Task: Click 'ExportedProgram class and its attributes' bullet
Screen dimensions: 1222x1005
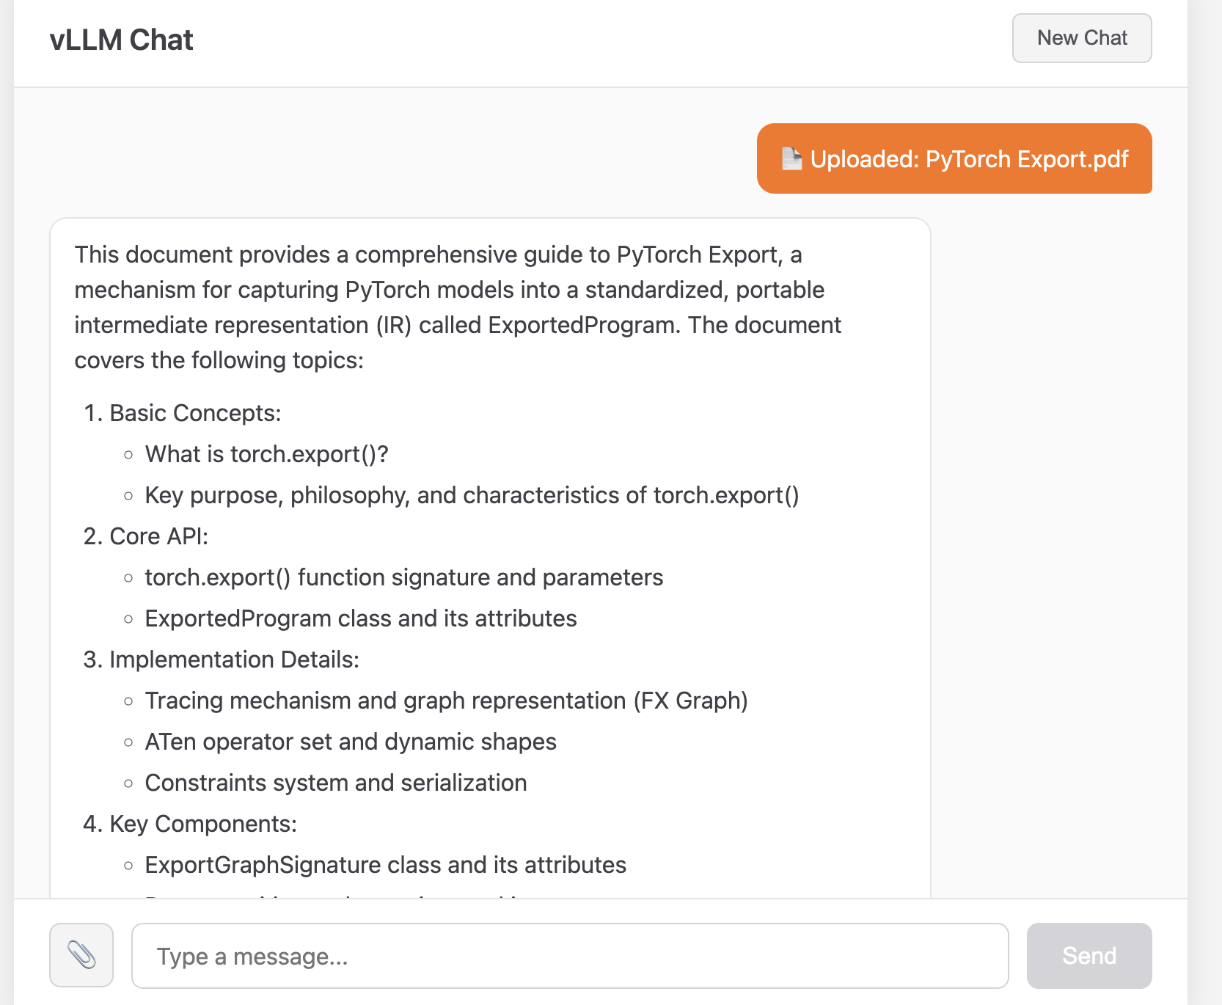Action: click(x=361, y=618)
